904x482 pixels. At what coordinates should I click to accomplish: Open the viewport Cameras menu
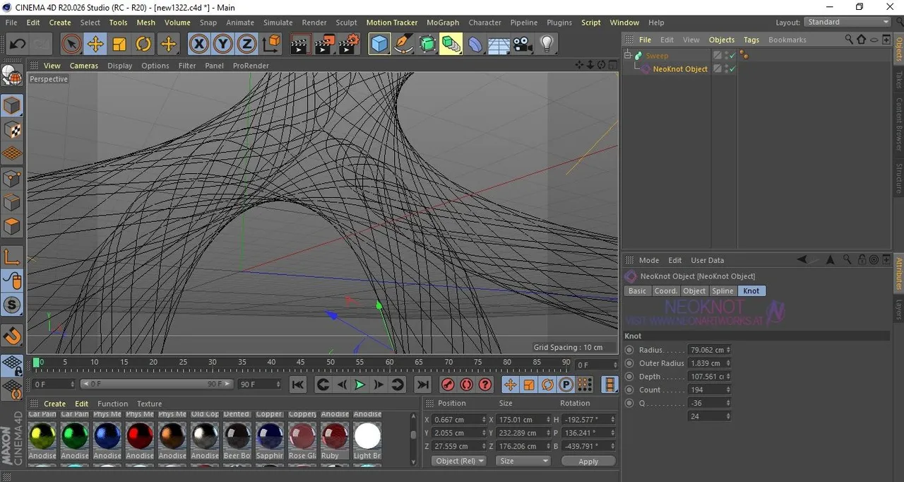pos(84,66)
